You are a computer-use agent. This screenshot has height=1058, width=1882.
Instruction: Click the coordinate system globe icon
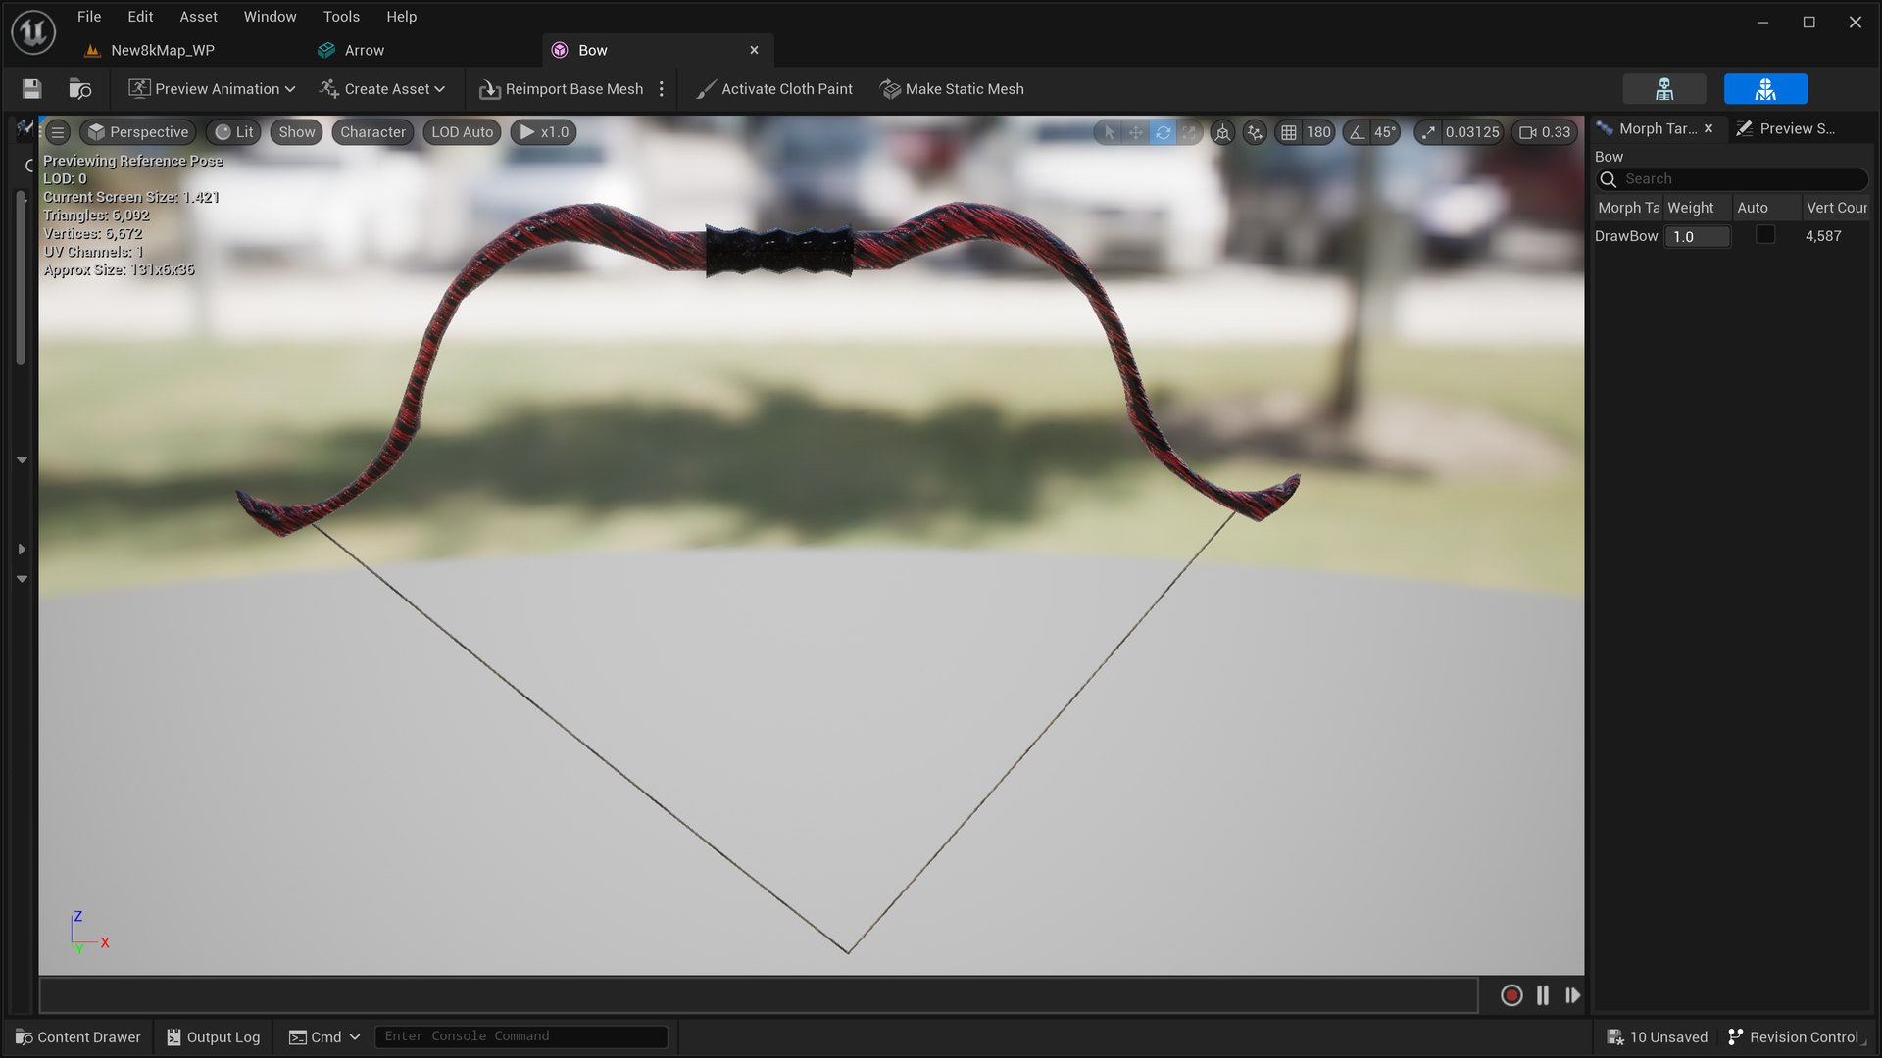1222,132
